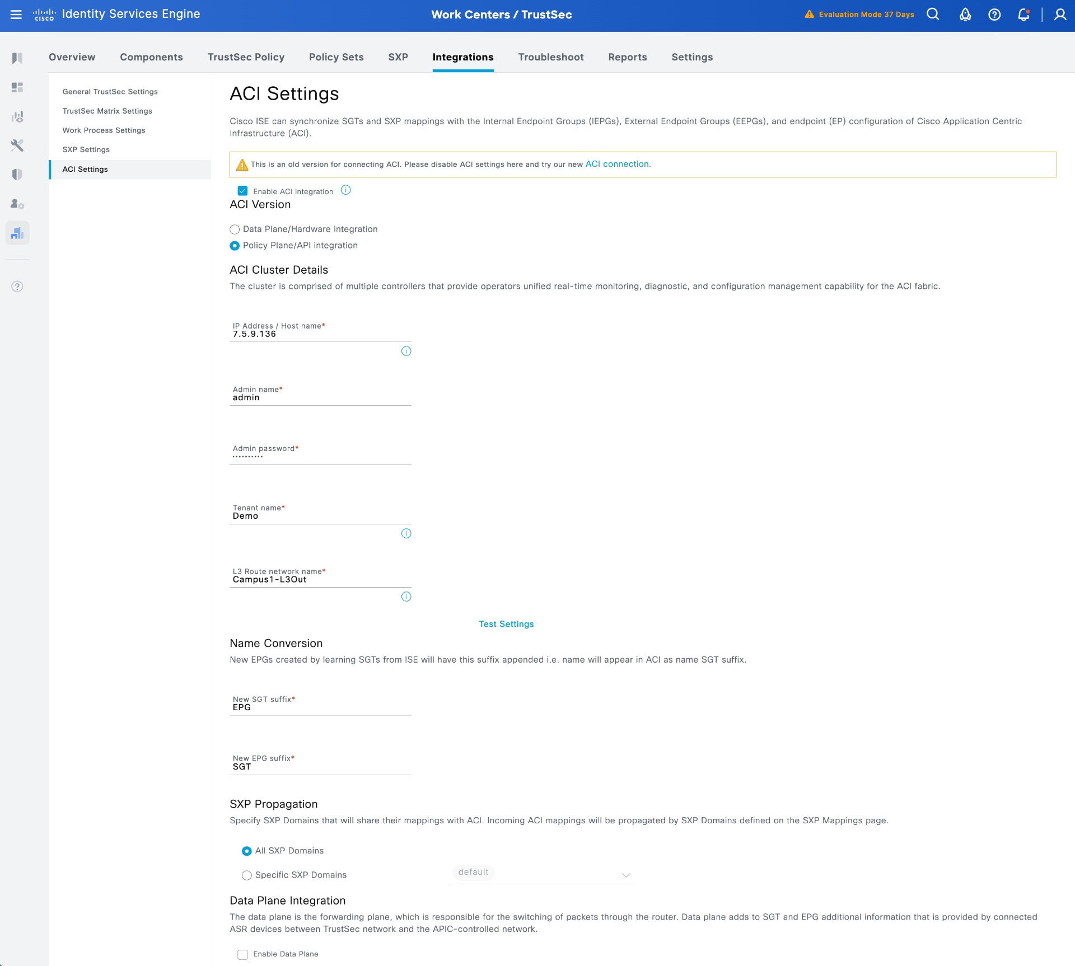
Task: Click the Test Settings link
Action: pyautogui.click(x=506, y=623)
